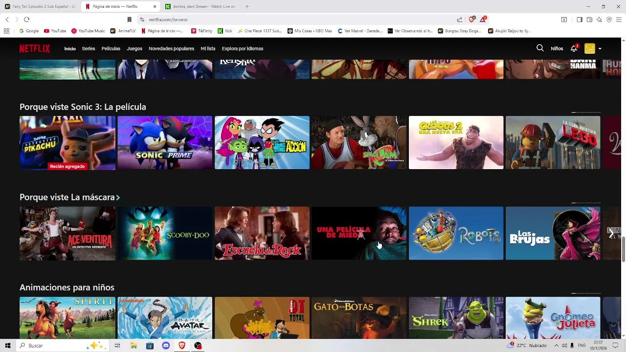Open Robots thumbnail
This screenshot has width=626, height=352.
(x=456, y=233)
